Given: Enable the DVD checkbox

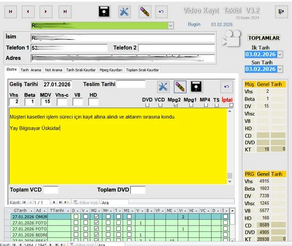Looking at the screenshot, I should click(147, 105).
